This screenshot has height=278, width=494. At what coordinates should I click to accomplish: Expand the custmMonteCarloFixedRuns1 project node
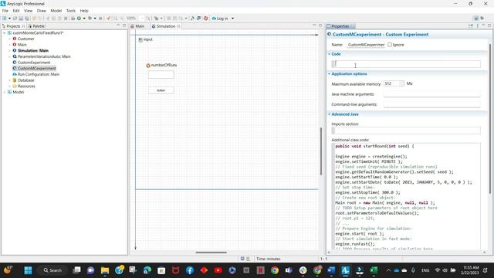point(5,32)
